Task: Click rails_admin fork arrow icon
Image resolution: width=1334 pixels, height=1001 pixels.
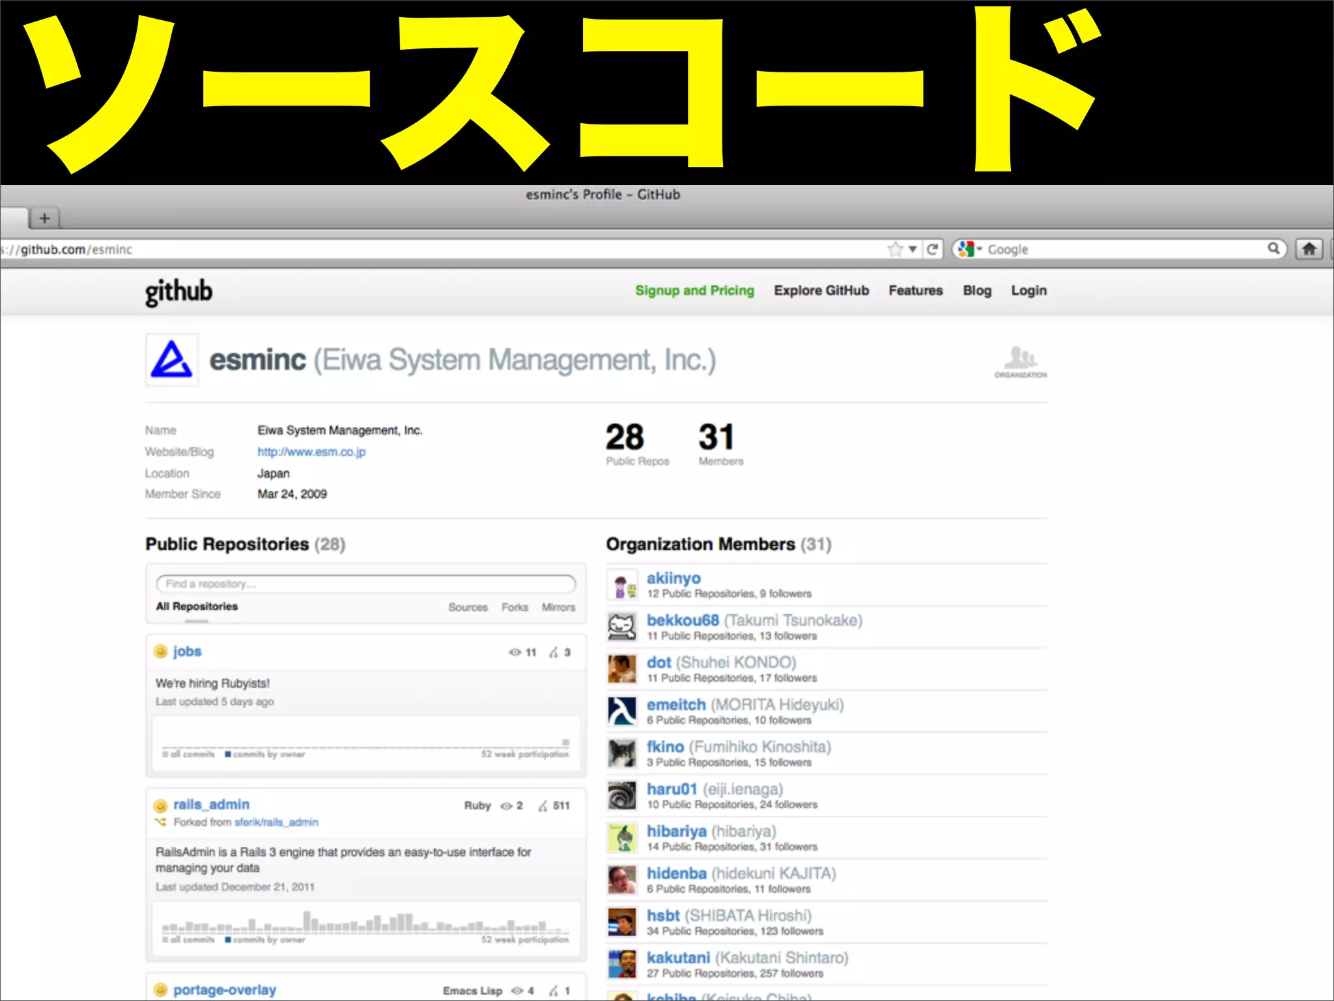Action: pyautogui.click(x=160, y=822)
